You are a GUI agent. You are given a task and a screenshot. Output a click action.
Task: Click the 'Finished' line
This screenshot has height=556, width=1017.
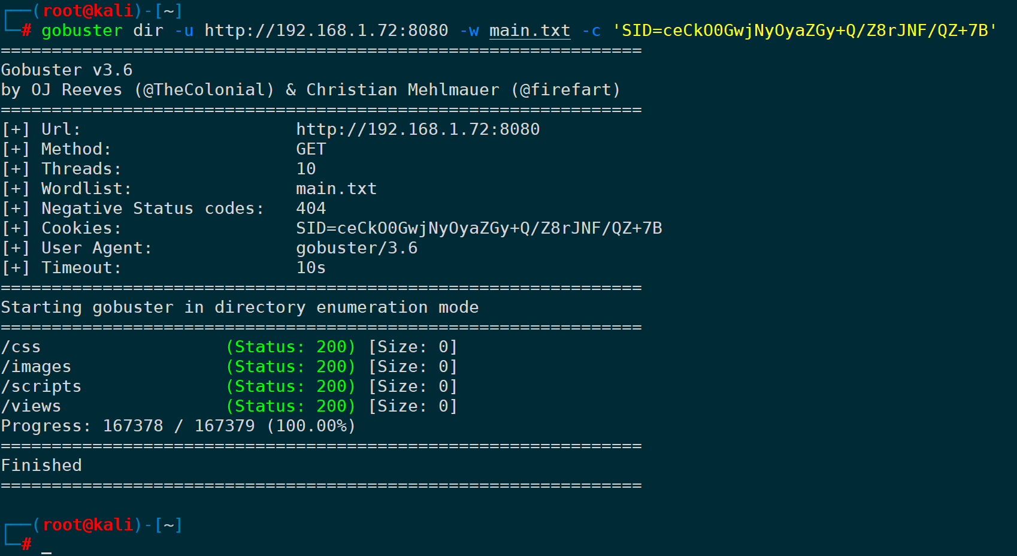[x=41, y=466]
